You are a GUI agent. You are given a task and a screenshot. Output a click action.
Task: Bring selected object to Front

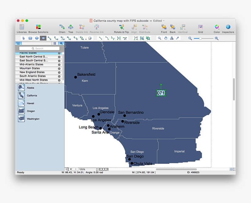(164, 29)
